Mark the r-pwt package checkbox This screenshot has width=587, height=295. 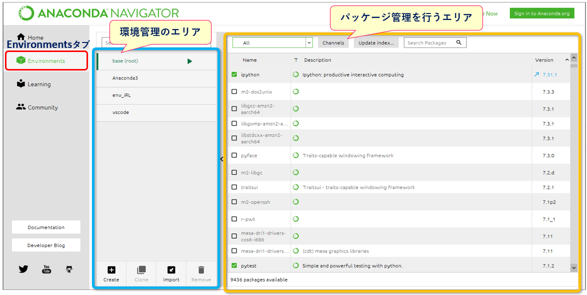click(x=234, y=218)
